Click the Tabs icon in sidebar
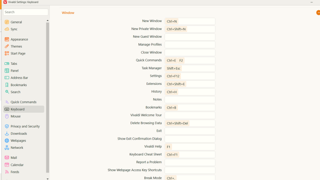The height and width of the screenshot is (180, 320). [7, 64]
